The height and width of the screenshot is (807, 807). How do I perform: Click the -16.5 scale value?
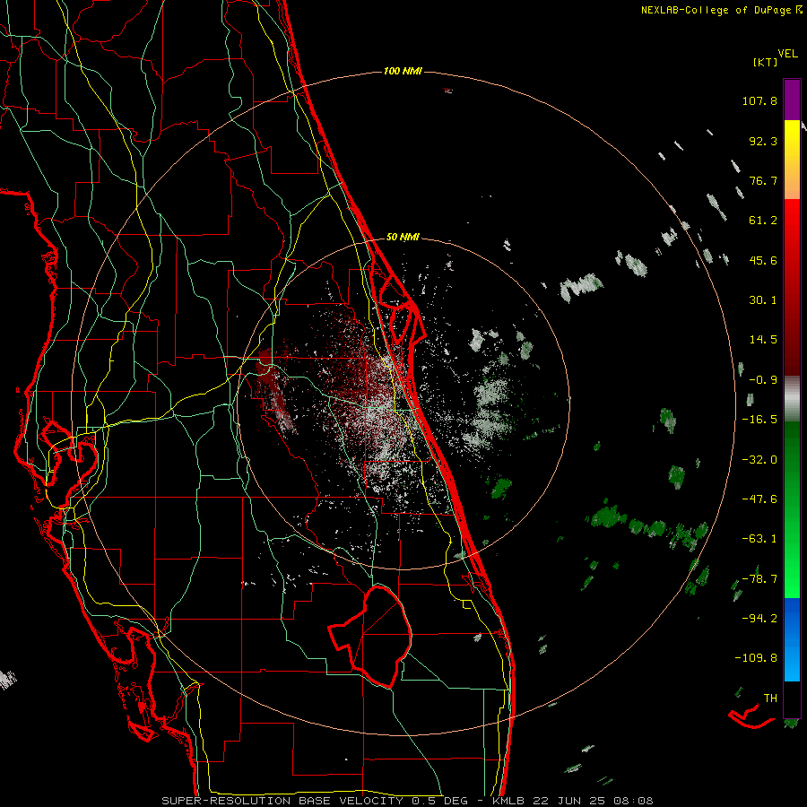[x=759, y=420]
